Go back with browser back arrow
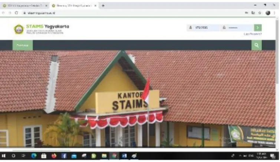The image size is (280, 162). tap(3, 13)
